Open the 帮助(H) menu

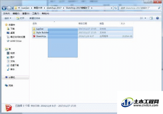point(45,14)
